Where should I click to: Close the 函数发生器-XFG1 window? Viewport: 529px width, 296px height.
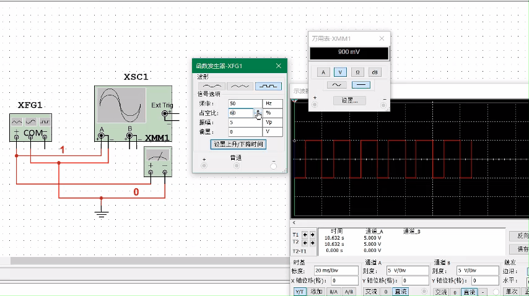click(x=279, y=66)
